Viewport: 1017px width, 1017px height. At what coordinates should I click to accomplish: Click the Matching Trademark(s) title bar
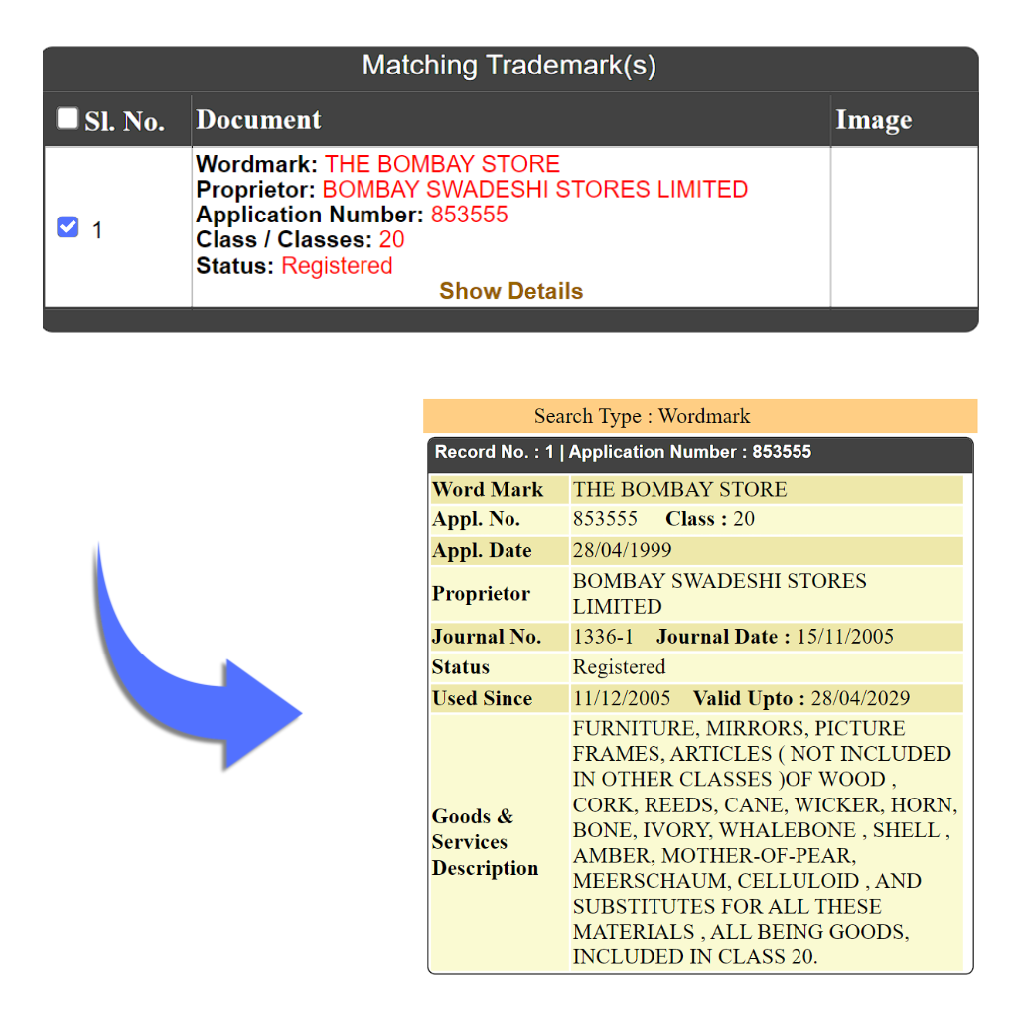click(509, 67)
